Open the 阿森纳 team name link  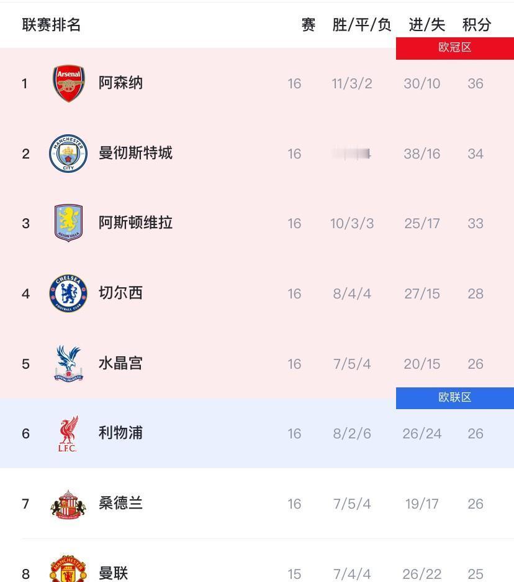point(120,83)
